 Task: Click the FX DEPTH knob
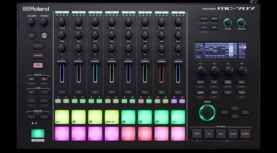point(242,23)
